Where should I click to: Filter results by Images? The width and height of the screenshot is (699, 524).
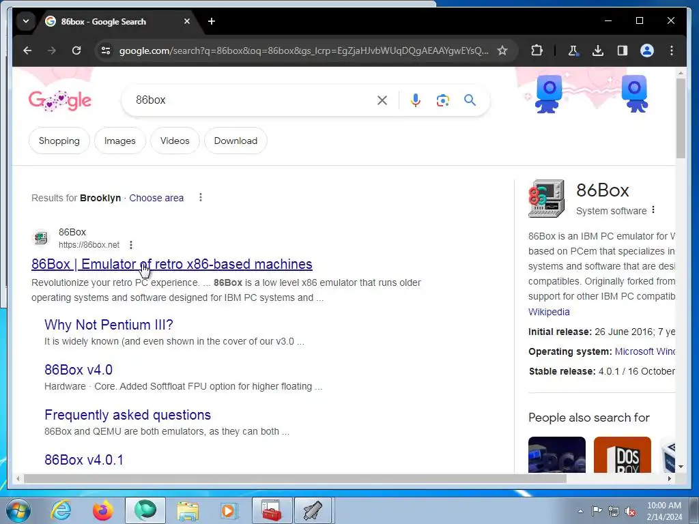120,141
